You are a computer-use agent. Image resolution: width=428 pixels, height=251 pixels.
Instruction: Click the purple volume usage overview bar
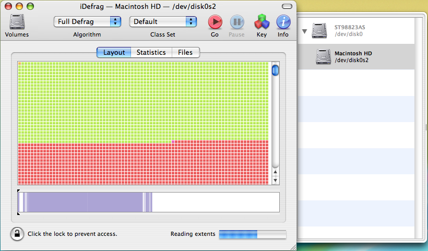[x=148, y=202]
